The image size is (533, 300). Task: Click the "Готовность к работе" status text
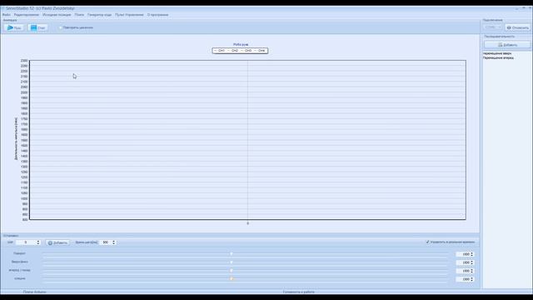(299, 292)
